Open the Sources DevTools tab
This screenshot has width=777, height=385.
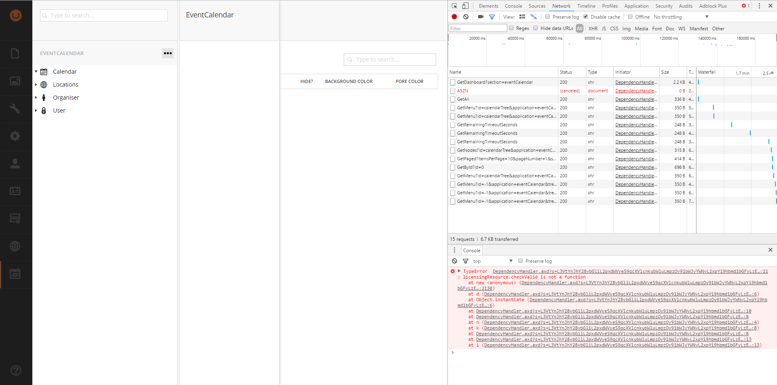tap(537, 6)
